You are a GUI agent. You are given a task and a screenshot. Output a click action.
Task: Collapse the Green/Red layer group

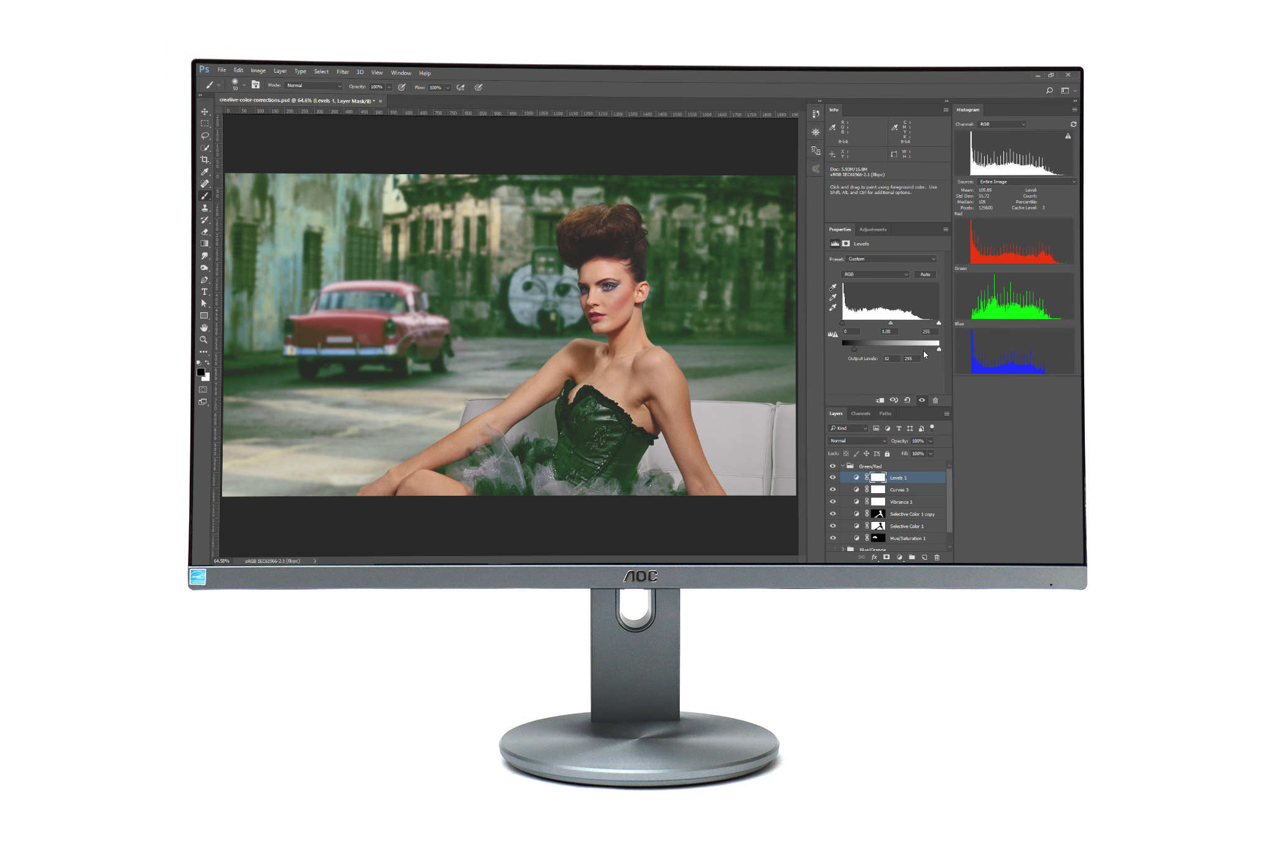(x=843, y=466)
